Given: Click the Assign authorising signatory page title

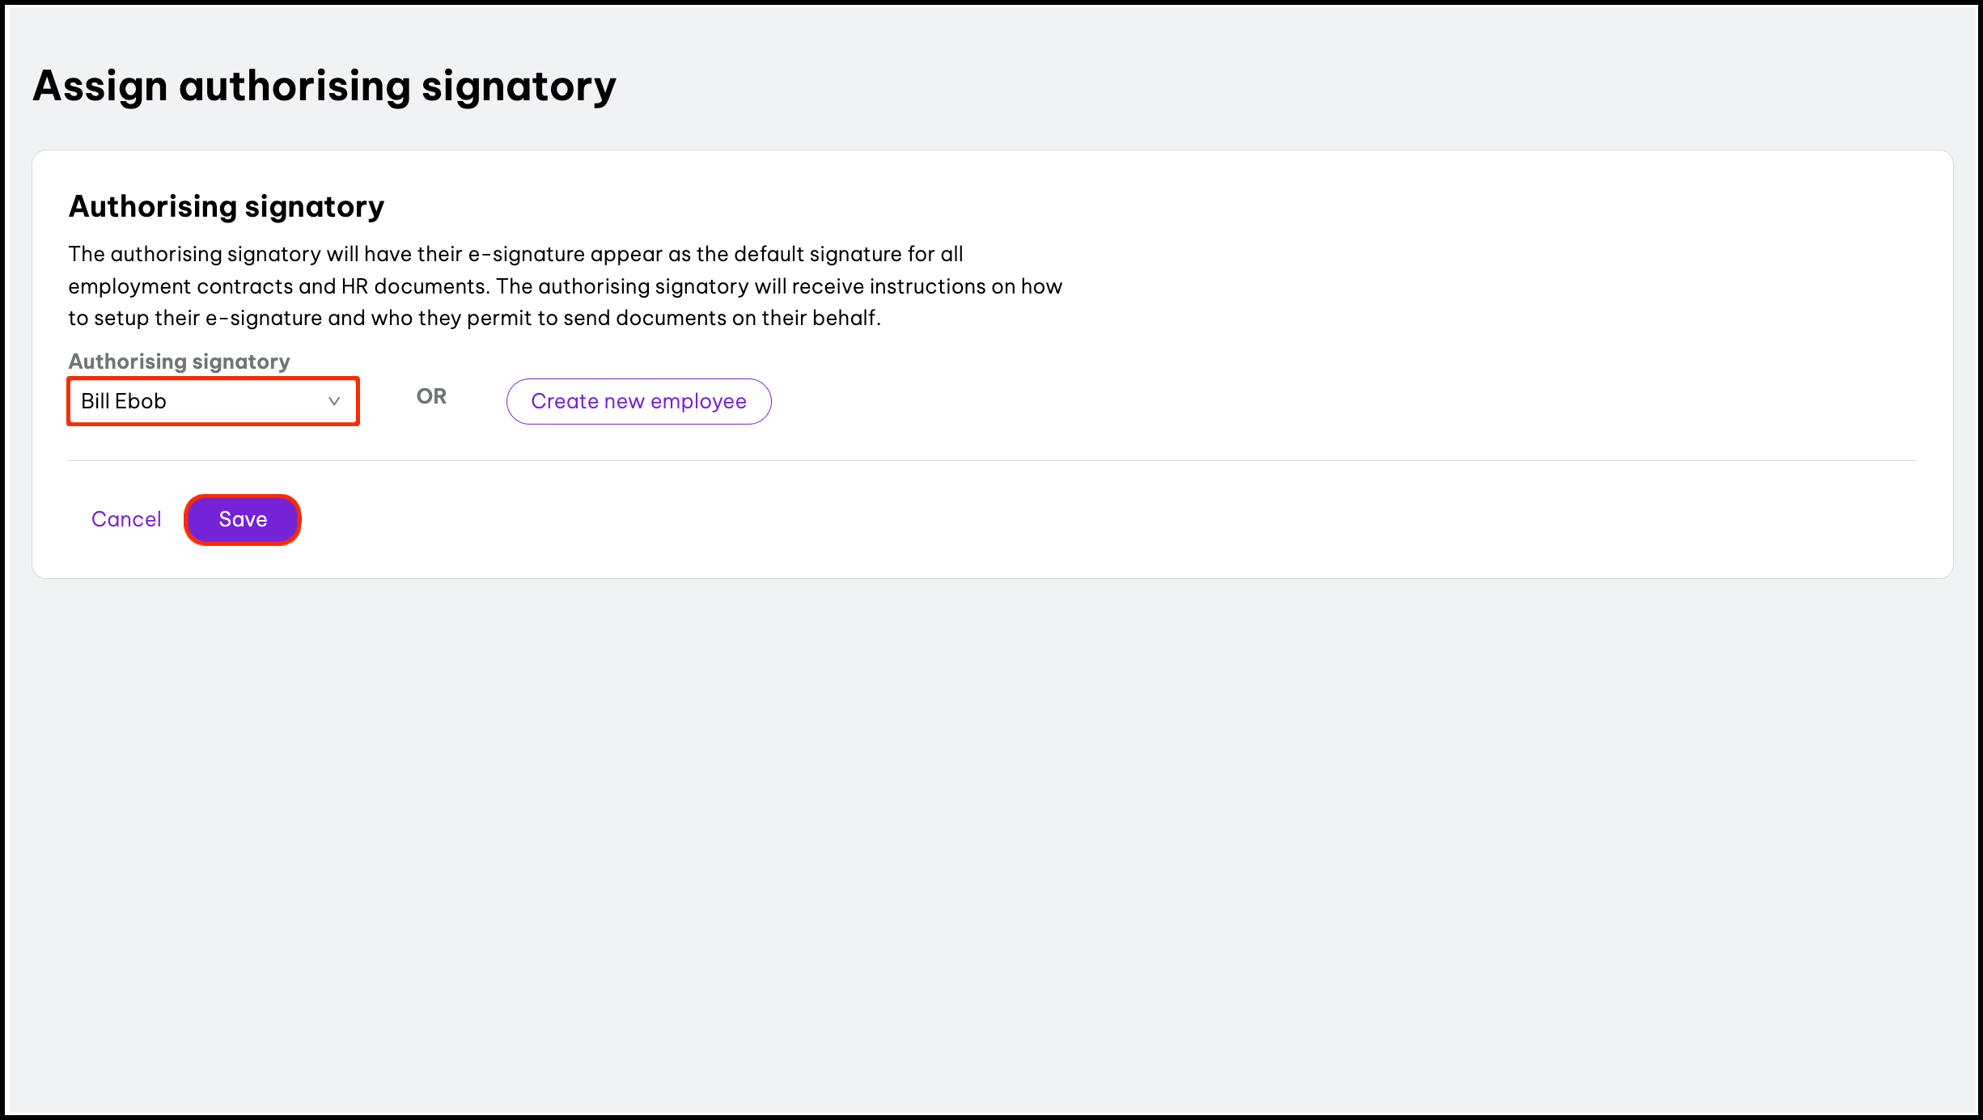Looking at the screenshot, I should (324, 86).
